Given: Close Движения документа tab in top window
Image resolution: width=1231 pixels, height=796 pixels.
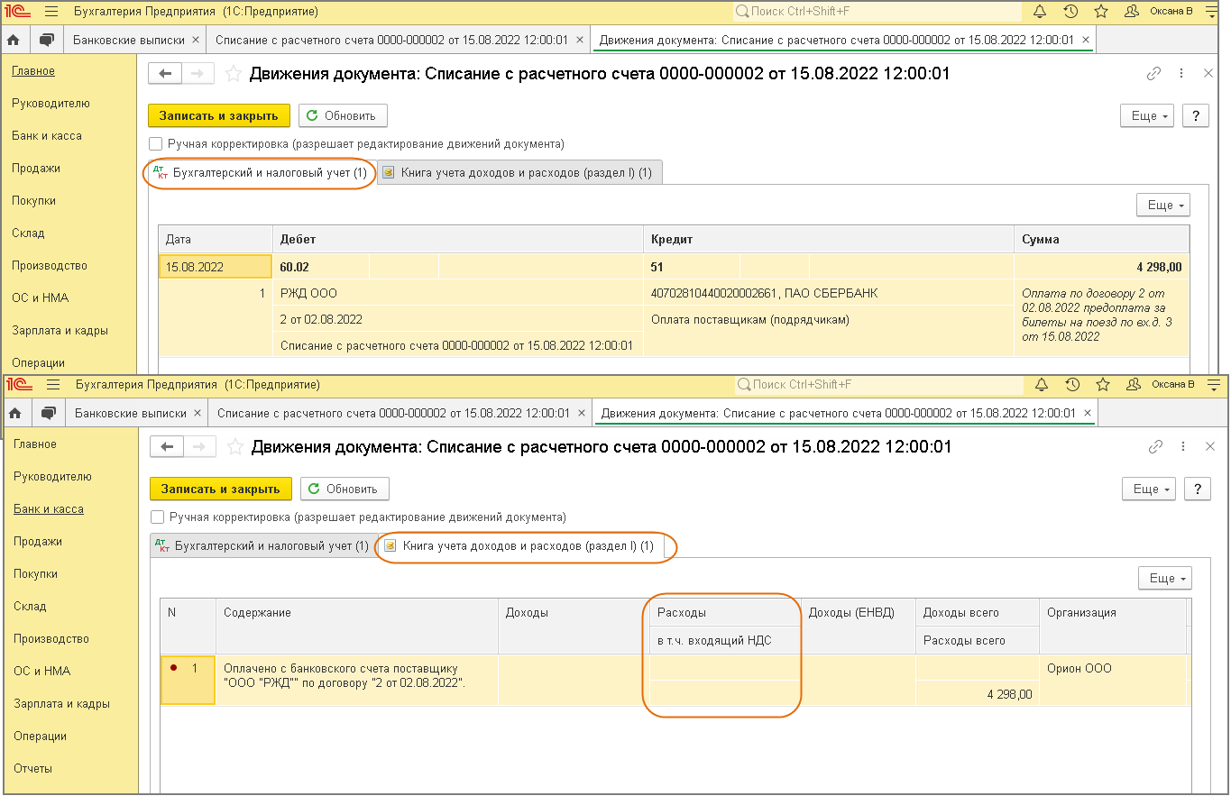Looking at the screenshot, I should [1085, 40].
